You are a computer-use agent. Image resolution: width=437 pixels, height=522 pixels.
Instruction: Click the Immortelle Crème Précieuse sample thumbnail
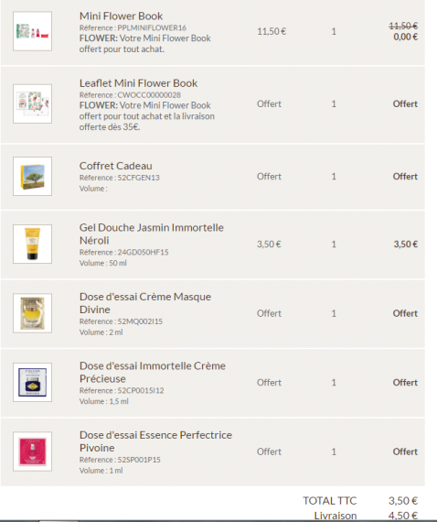pyautogui.click(x=32, y=382)
